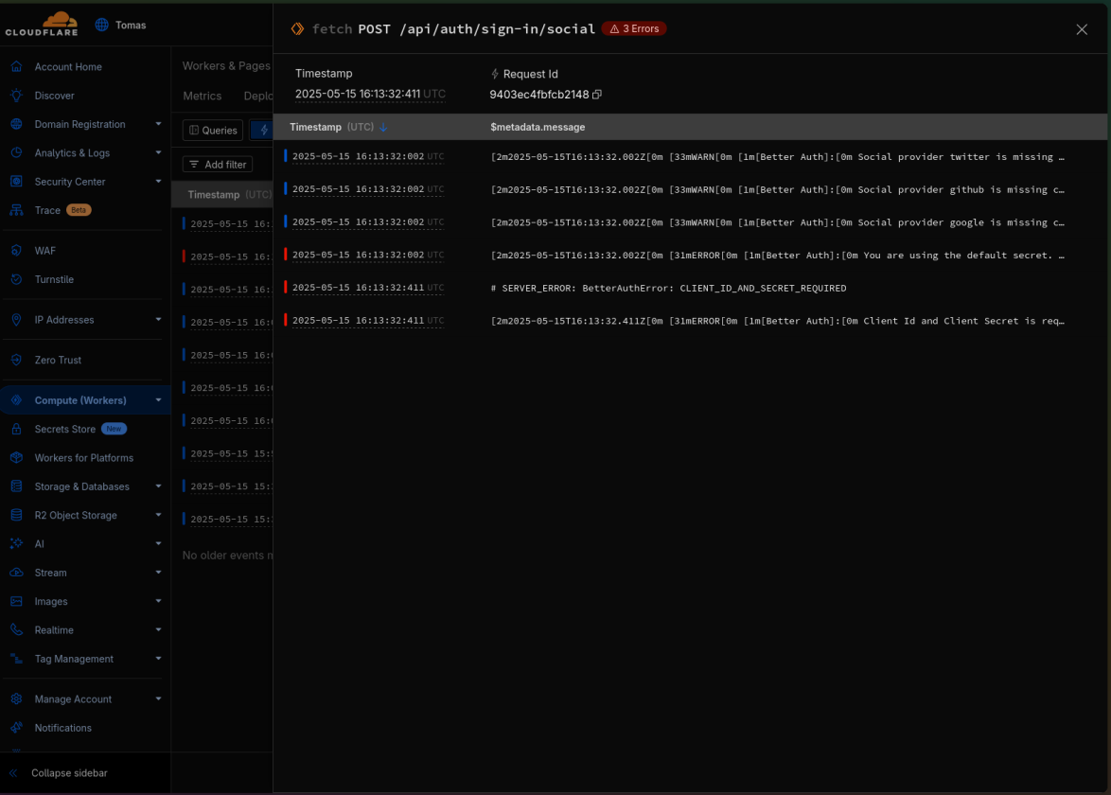Viewport: 1111px width, 795px height.
Task: Click the Storage & Databases icon
Action: (x=16, y=486)
